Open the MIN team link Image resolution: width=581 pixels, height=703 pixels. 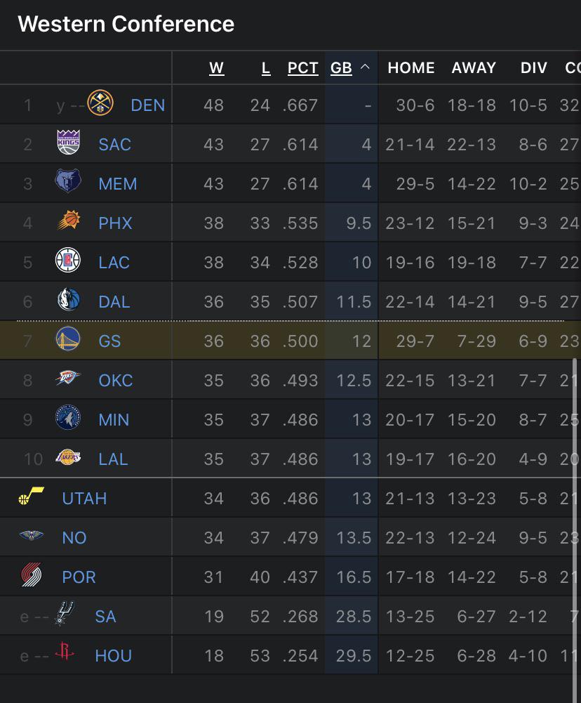point(114,420)
